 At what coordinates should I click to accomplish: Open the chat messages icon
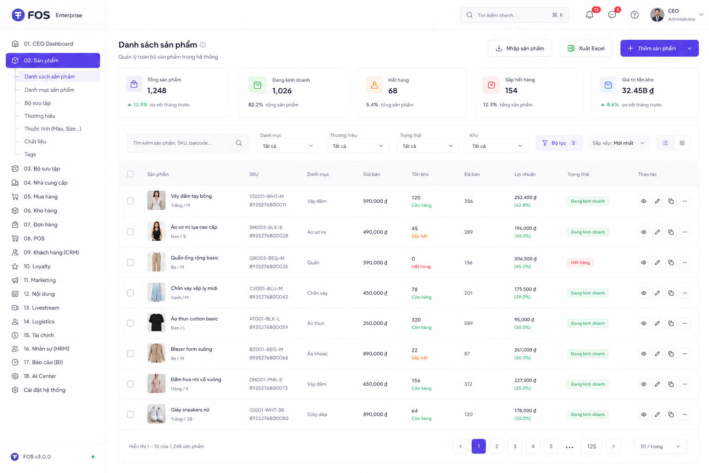coord(612,15)
